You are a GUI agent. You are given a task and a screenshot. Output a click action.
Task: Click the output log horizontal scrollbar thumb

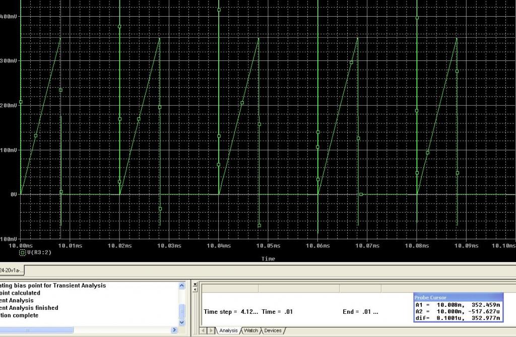[36, 330]
